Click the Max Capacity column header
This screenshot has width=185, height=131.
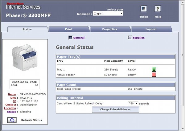(x=113, y=61)
